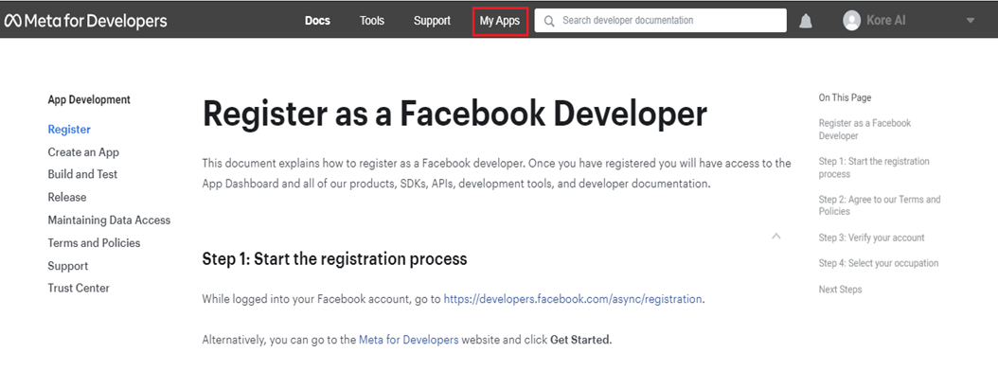Click the Meta for Developers logo

pos(85,21)
